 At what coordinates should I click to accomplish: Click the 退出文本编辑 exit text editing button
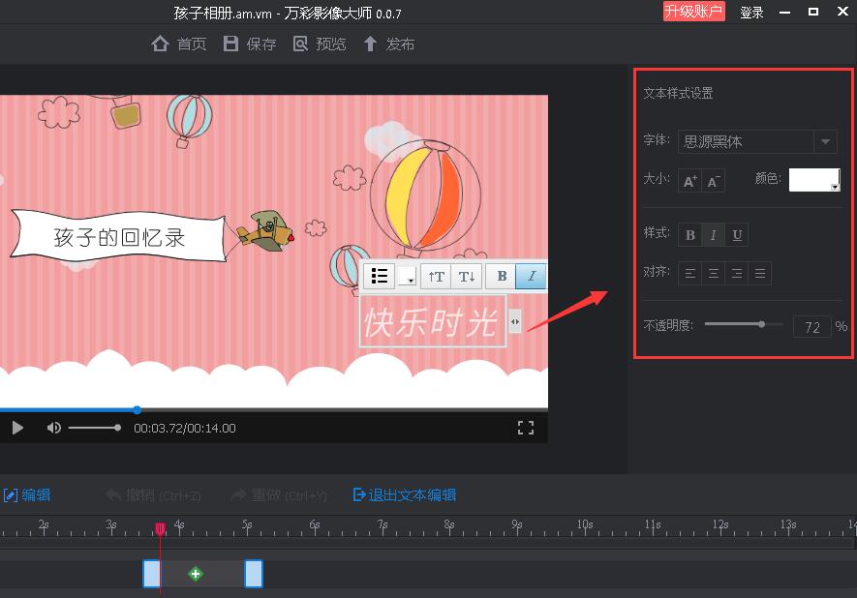pos(404,494)
